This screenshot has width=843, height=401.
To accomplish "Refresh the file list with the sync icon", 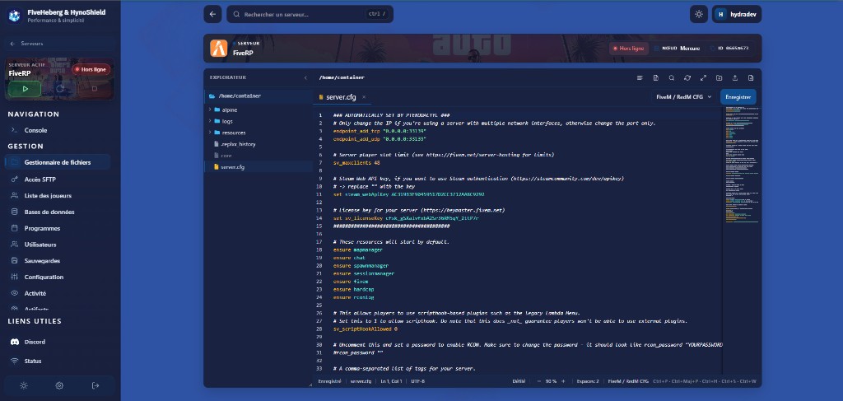I will tap(687, 78).
